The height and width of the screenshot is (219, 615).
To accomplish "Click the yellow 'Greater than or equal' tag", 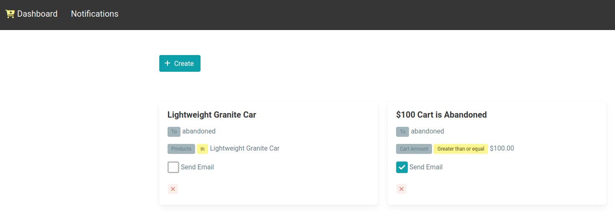I will [460, 149].
